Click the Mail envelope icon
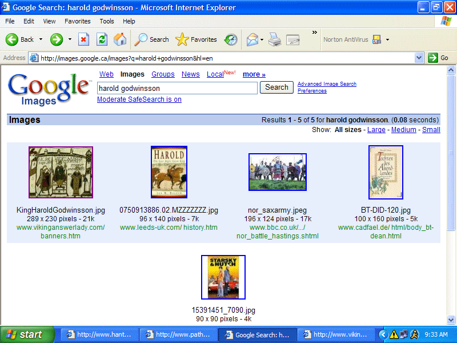The width and height of the screenshot is (457, 343). [x=252, y=39]
